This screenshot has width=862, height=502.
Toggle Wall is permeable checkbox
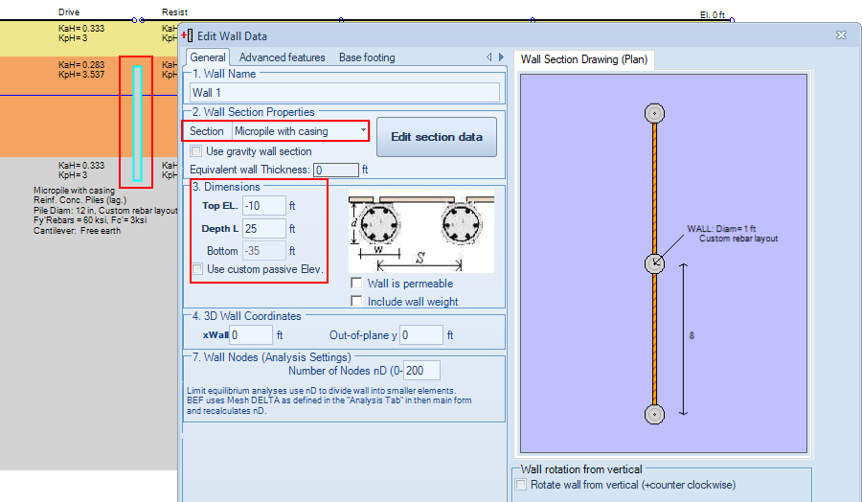click(x=356, y=284)
